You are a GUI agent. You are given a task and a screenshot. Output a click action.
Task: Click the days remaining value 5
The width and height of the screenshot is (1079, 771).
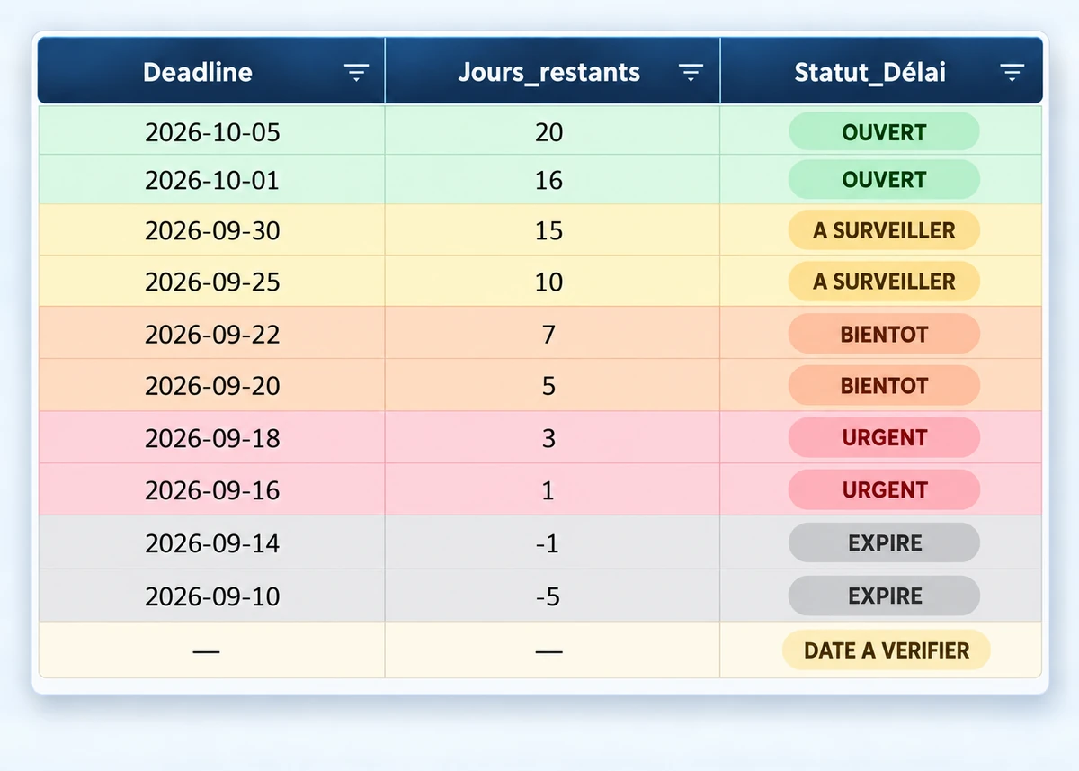[x=548, y=386]
